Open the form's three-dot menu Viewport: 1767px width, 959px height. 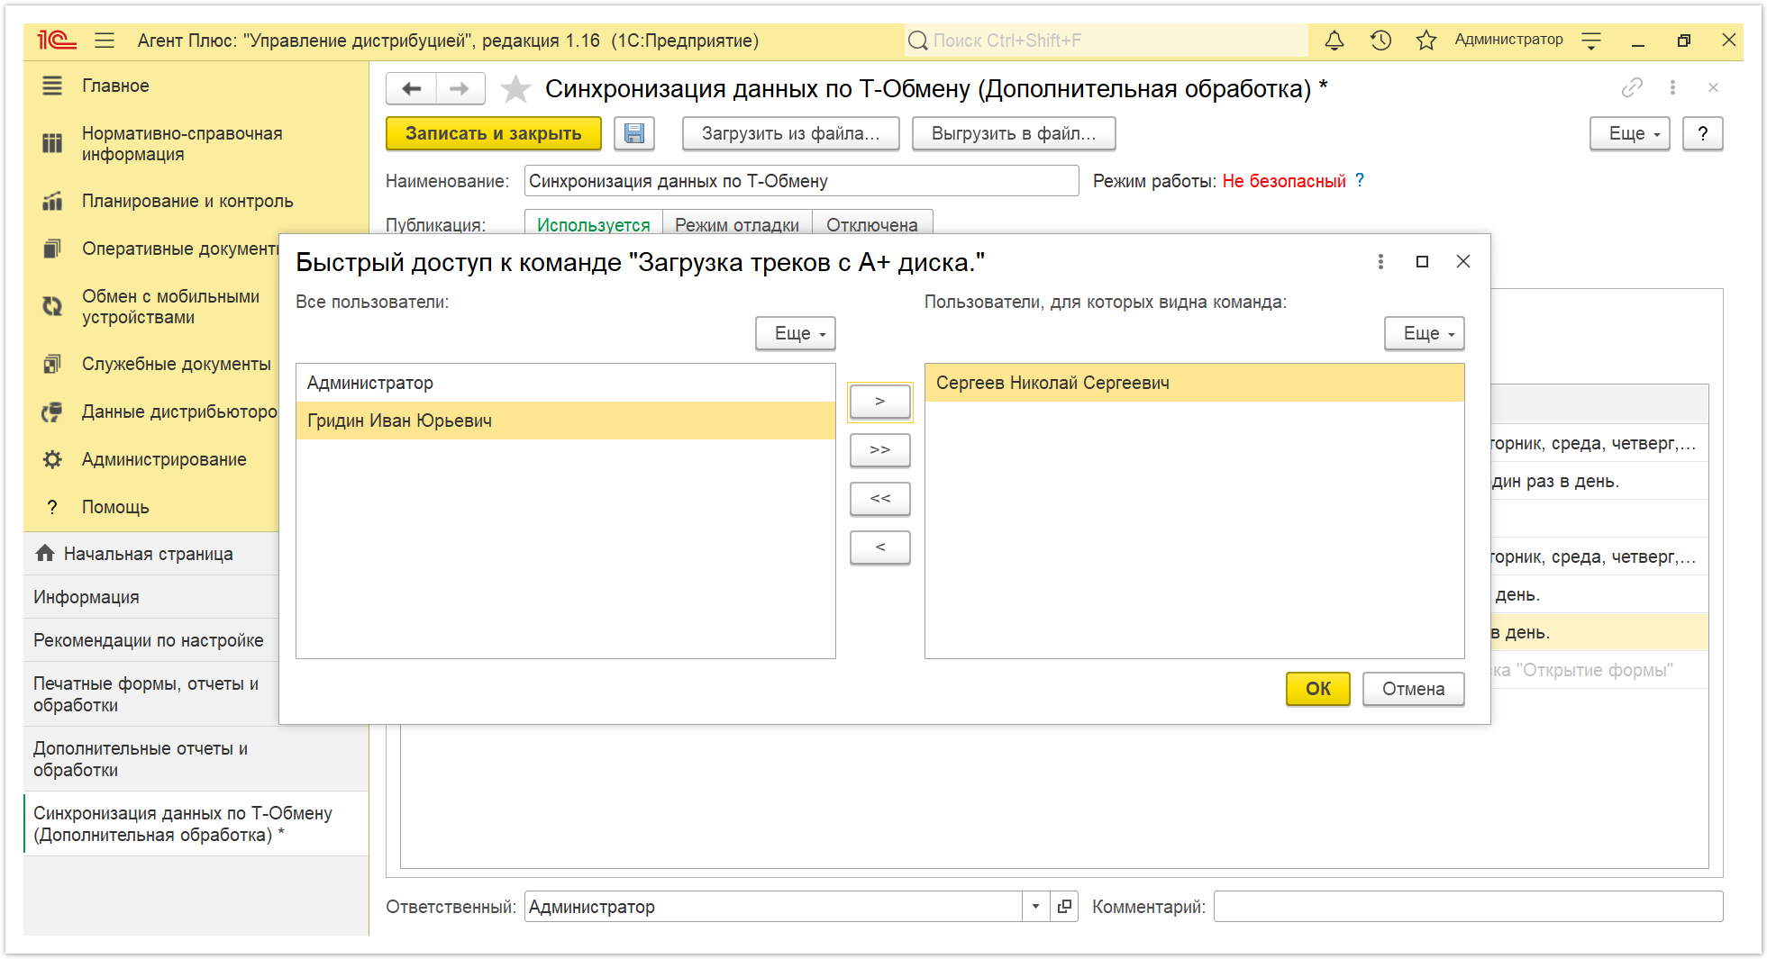[x=1672, y=87]
